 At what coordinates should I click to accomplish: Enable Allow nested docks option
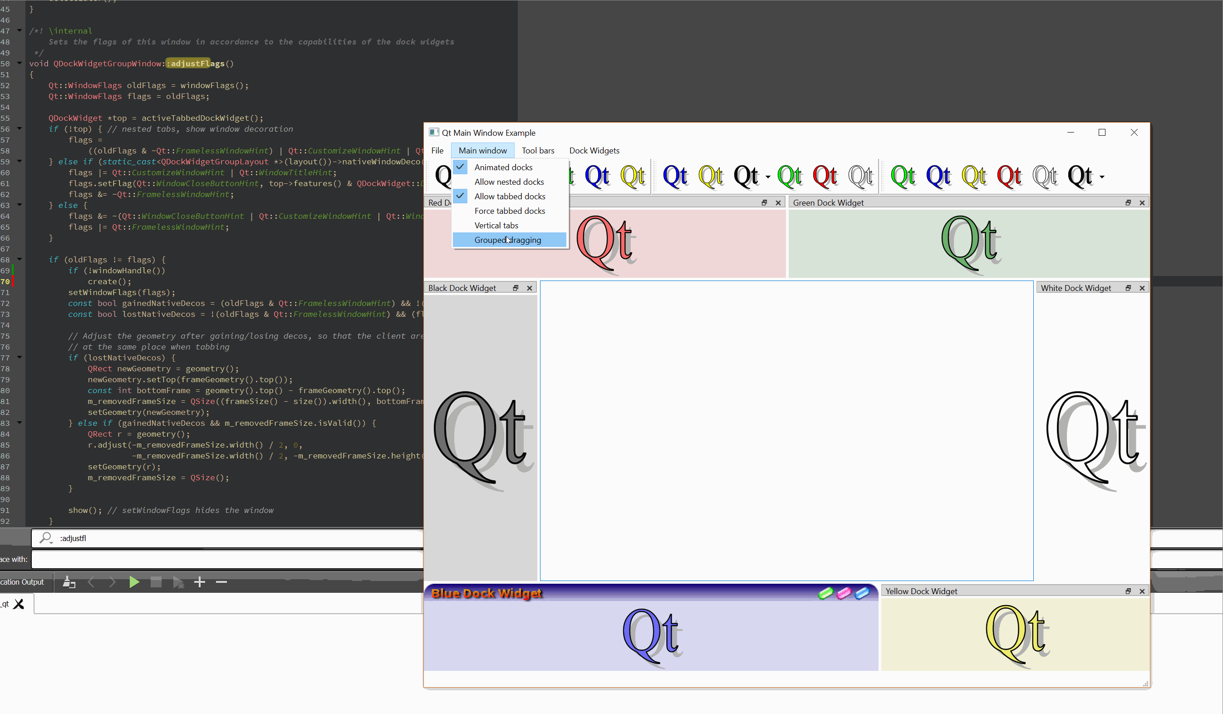click(x=509, y=182)
